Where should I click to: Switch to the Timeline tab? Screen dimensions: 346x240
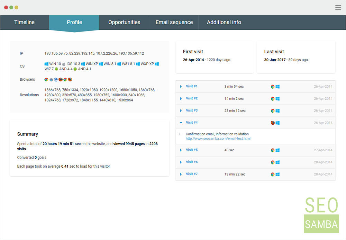(x=25, y=23)
